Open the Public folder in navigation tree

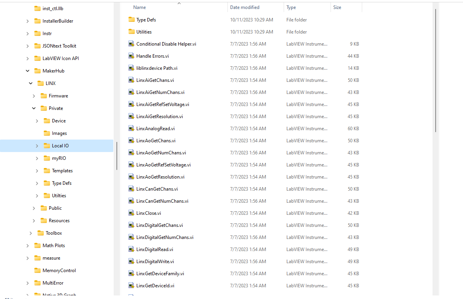tap(55, 208)
